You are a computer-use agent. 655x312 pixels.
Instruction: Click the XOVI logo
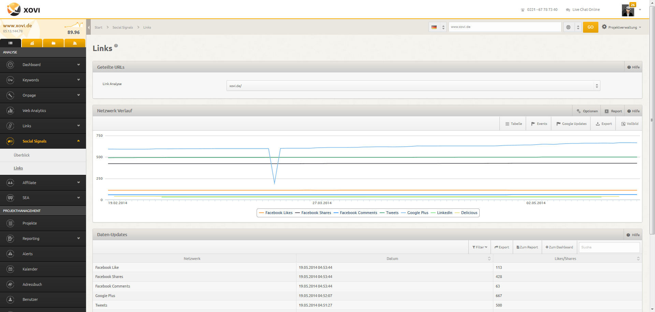click(x=24, y=10)
